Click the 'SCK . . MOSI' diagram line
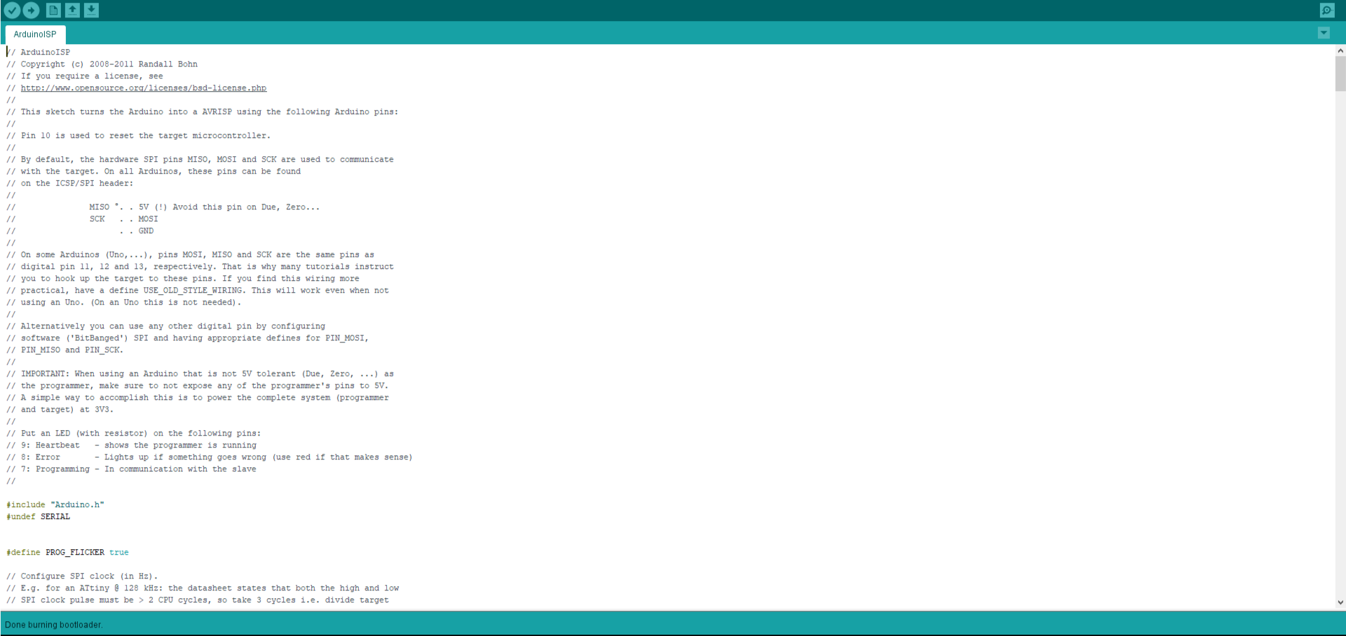Viewport: 1346px width, 636px height. point(83,219)
